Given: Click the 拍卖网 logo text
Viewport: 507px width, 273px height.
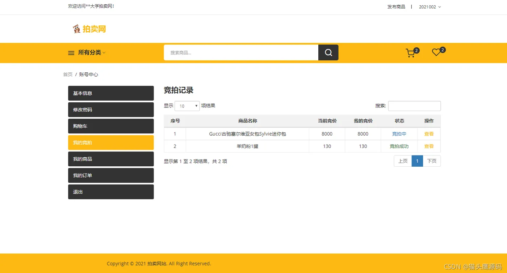Looking at the screenshot, I should (x=94, y=29).
